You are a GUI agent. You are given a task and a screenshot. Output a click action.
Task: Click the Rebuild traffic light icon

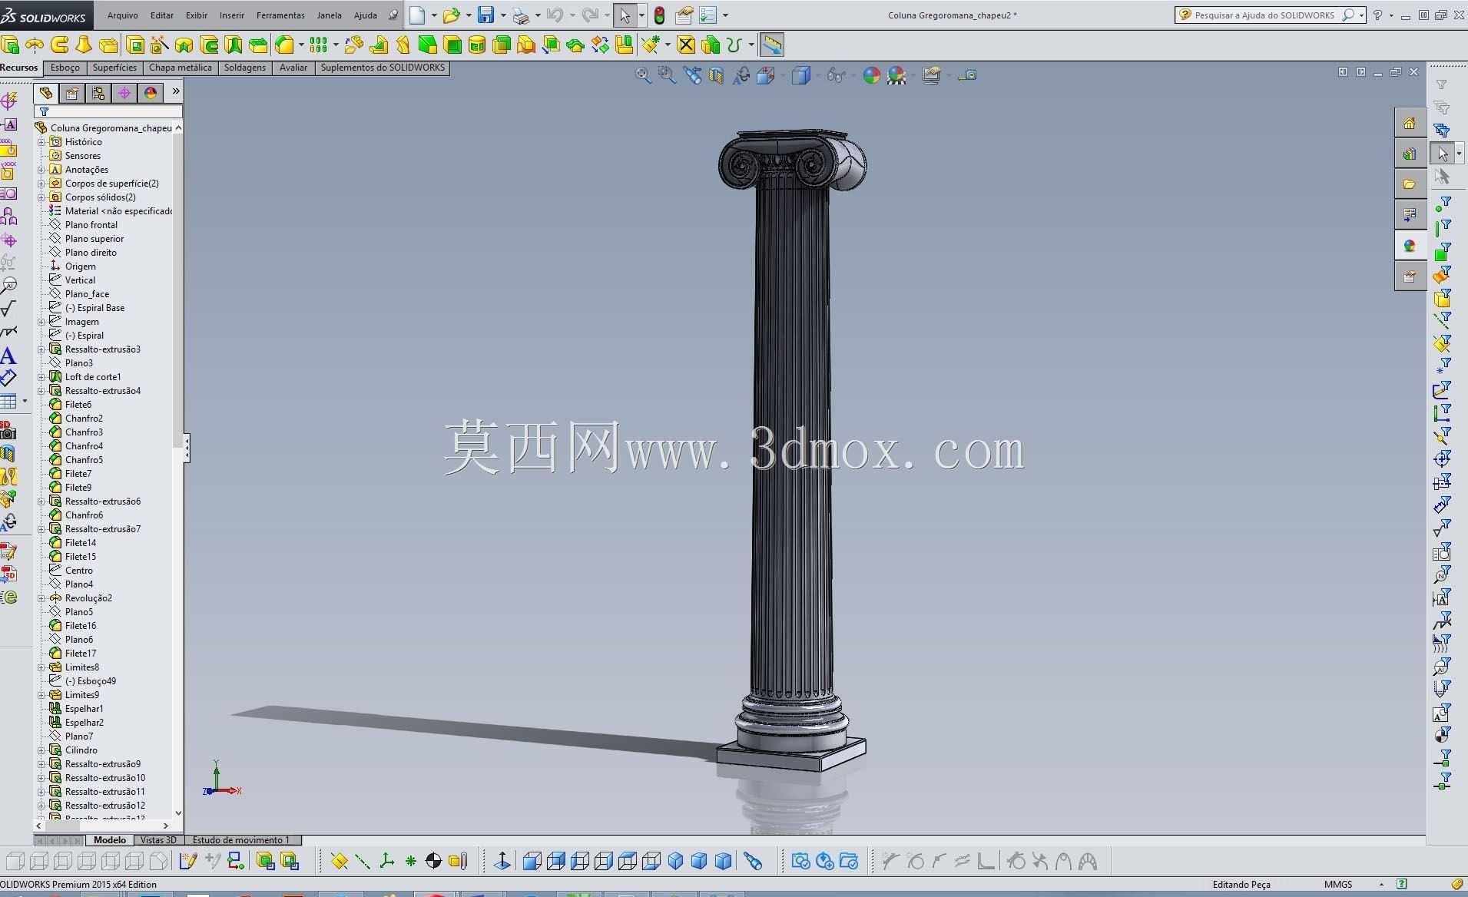pyautogui.click(x=659, y=15)
